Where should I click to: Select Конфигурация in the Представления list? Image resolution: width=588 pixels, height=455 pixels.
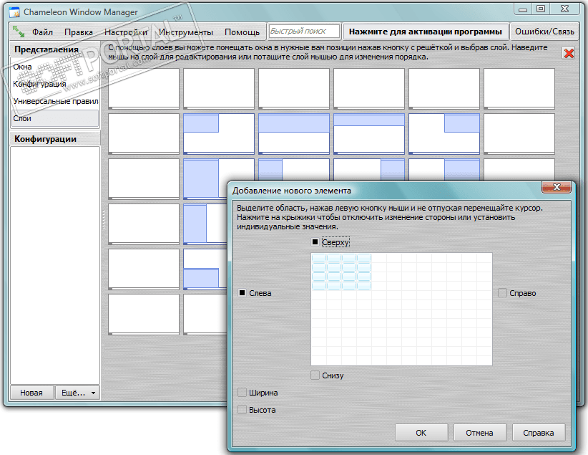pyautogui.click(x=55, y=84)
